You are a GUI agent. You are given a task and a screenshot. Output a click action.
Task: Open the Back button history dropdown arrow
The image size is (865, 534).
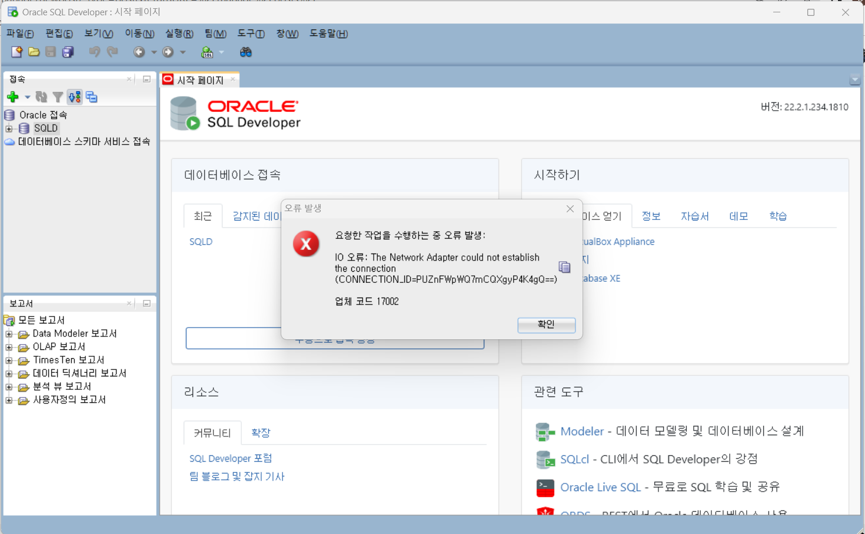pos(154,52)
